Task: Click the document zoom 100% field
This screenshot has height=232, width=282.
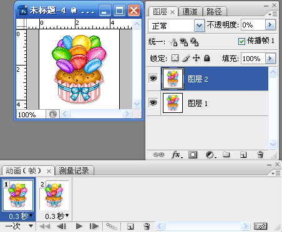Action: (x=31, y=114)
